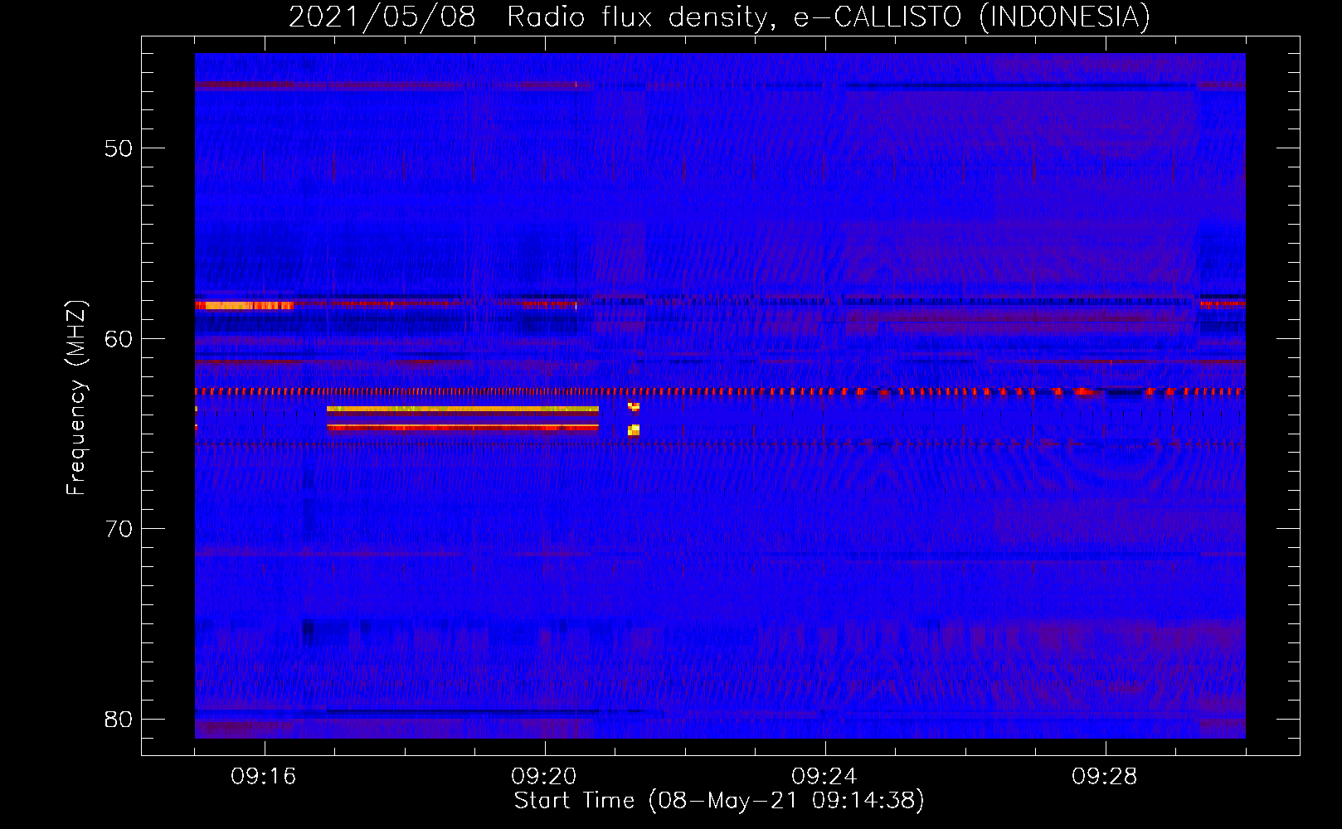Screen dimensions: 1342x829
Task: Click the time tick label 09:28
Action: tap(1105, 777)
